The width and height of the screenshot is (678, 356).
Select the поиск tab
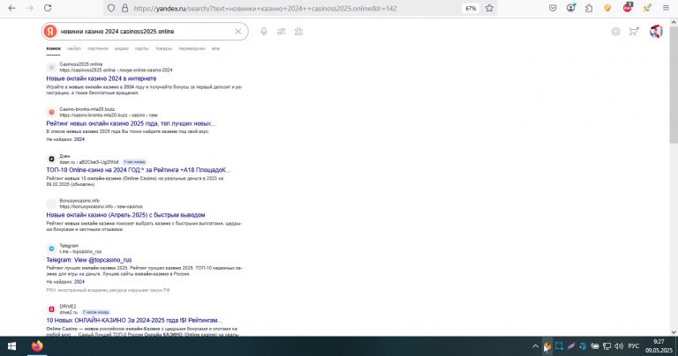coord(54,48)
